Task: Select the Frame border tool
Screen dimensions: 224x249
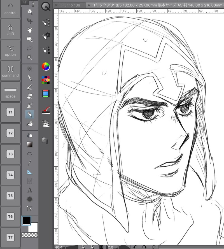Action: click(30, 181)
